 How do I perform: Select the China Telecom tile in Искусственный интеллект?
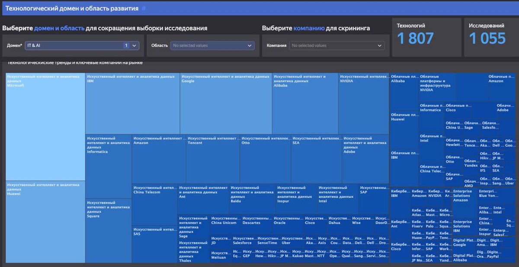(x=154, y=204)
